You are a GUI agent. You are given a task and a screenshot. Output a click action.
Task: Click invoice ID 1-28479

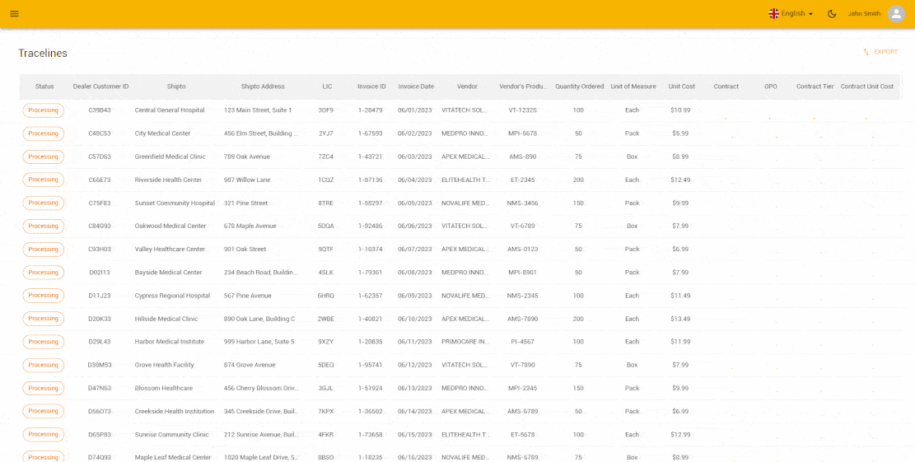[x=371, y=110]
